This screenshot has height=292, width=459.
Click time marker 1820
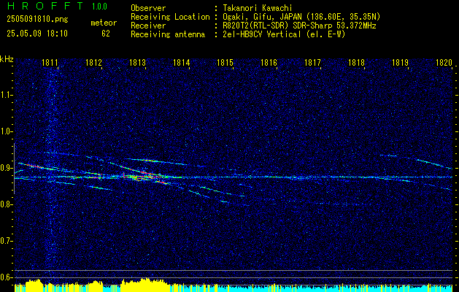point(444,63)
